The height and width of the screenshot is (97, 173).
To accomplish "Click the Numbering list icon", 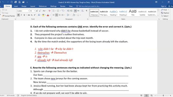I will tap(59, 11).
